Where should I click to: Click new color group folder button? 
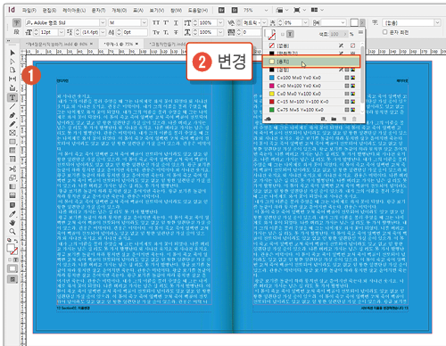click(x=334, y=119)
